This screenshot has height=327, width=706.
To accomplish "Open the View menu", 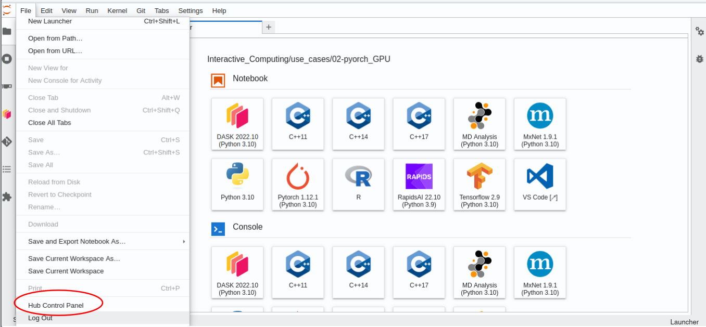I will coord(69,10).
